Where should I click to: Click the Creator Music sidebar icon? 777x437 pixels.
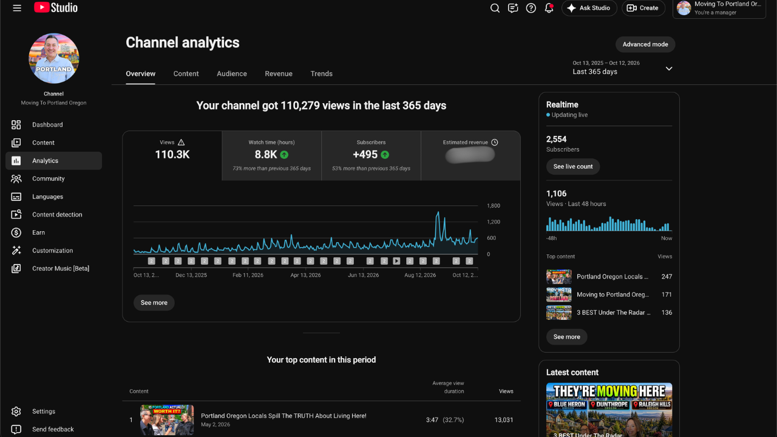point(16,268)
